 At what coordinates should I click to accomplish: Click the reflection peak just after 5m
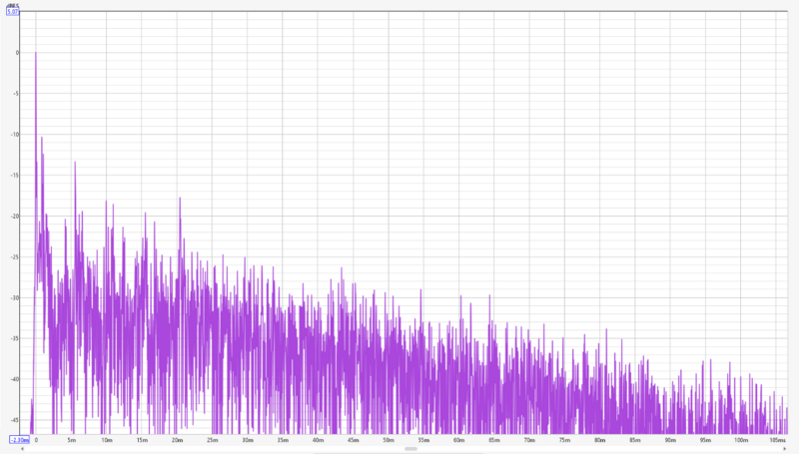(75, 164)
